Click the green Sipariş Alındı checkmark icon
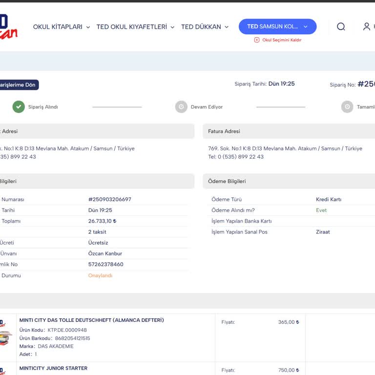The width and height of the screenshot is (375, 375). (19, 107)
